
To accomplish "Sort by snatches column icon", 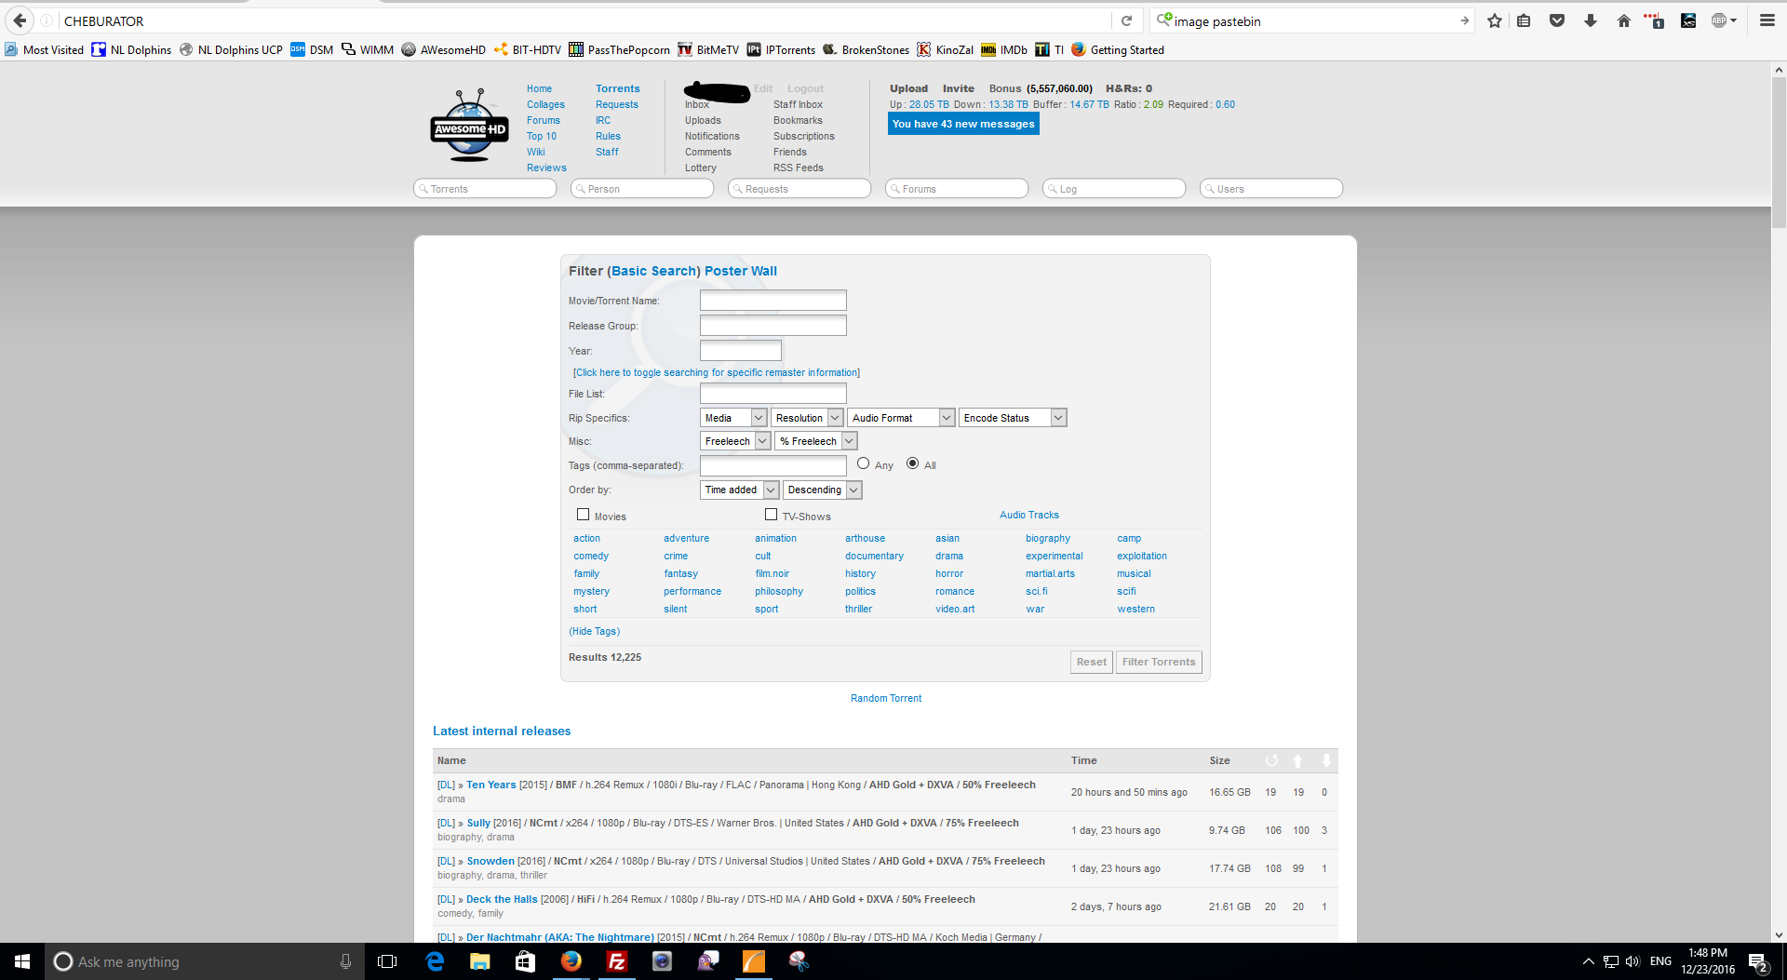I will (1271, 760).
